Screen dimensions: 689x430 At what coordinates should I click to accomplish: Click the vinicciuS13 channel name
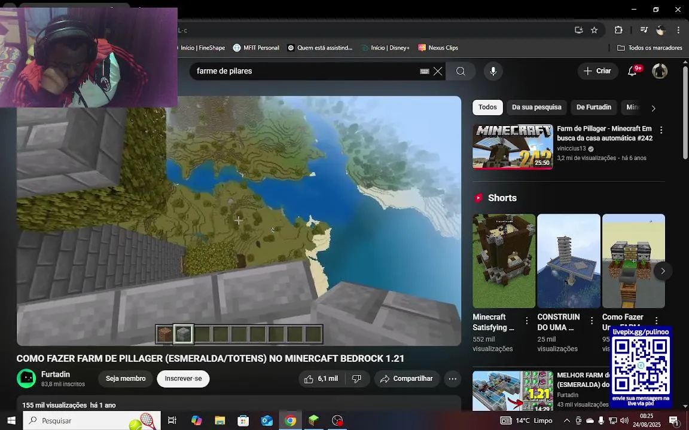[x=571, y=149]
